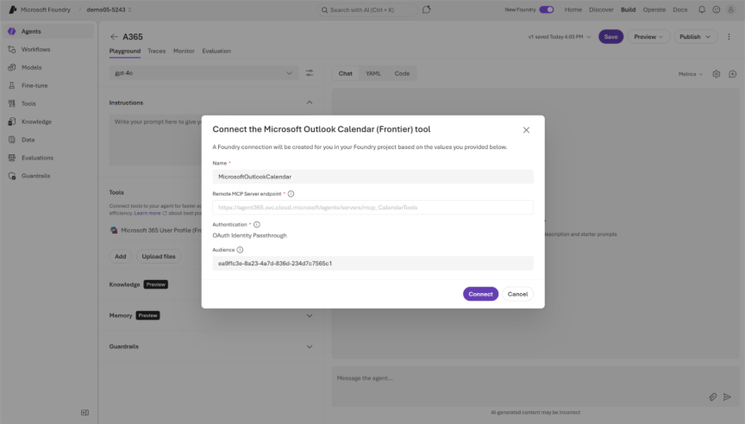The image size is (745, 424).
Task: Open the Preview dropdown button
Action: [x=648, y=36]
